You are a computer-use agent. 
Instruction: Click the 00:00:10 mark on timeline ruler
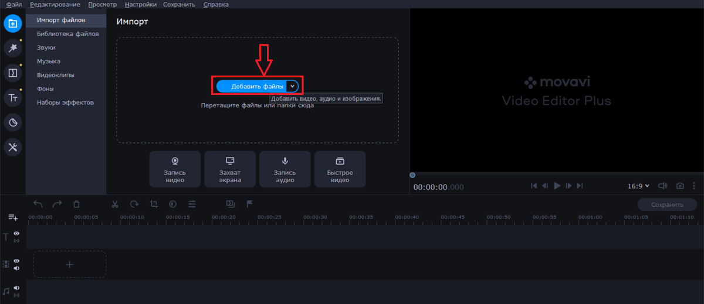132,217
